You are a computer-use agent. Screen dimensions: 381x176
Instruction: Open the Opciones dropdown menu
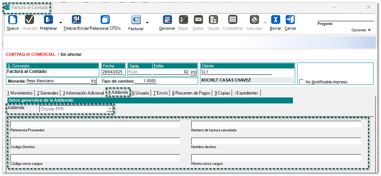click(x=361, y=30)
